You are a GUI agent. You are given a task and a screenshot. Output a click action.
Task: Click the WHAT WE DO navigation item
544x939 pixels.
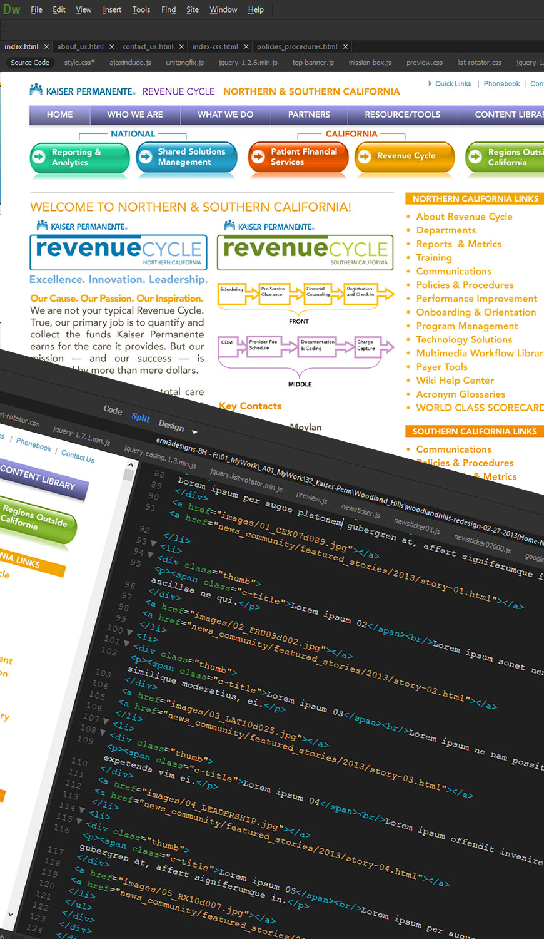pyautogui.click(x=226, y=115)
